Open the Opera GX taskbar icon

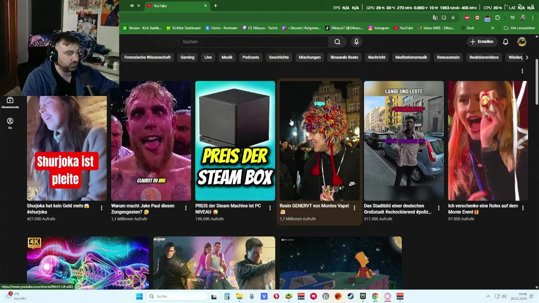coord(387,296)
